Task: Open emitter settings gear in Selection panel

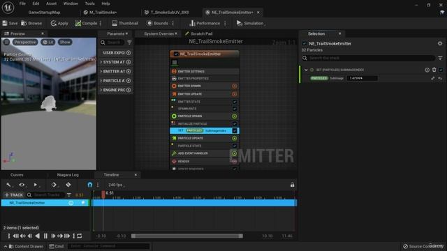Action: click(440, 43)
